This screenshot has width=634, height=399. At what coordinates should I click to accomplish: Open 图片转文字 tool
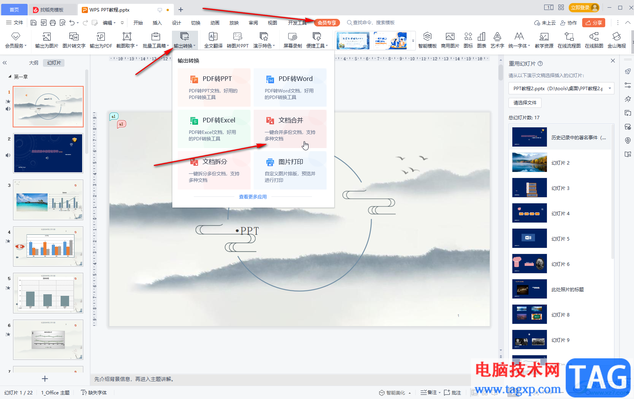pyautogui.click(x=74, y=40)
